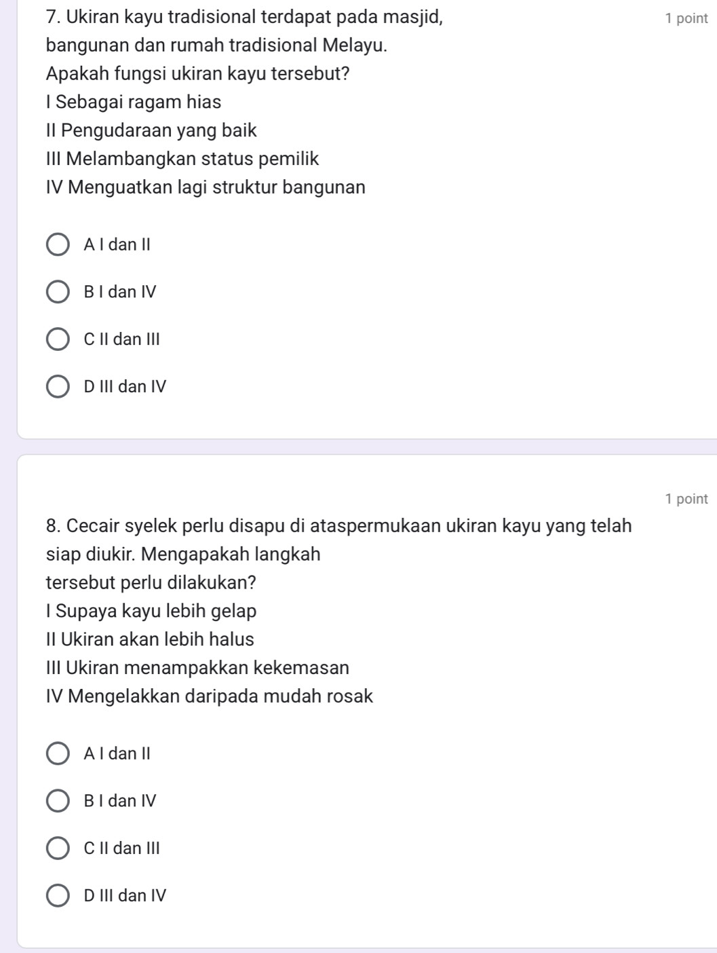Mark option D radio circle in question 8
Screen dimensions: 717x953
(58, 896)
